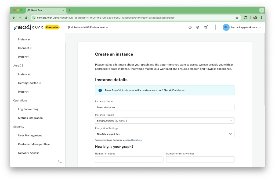Select Log Forwarding under Operations

coord(28,109)
